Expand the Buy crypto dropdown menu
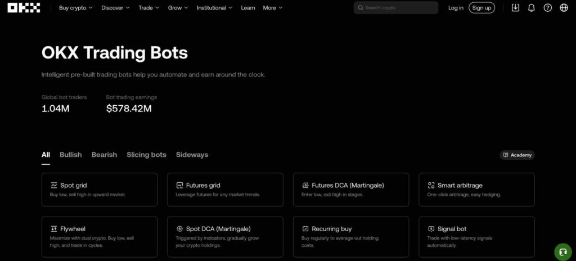The width and height of the screenshot is (576, 261). point(76,8)
